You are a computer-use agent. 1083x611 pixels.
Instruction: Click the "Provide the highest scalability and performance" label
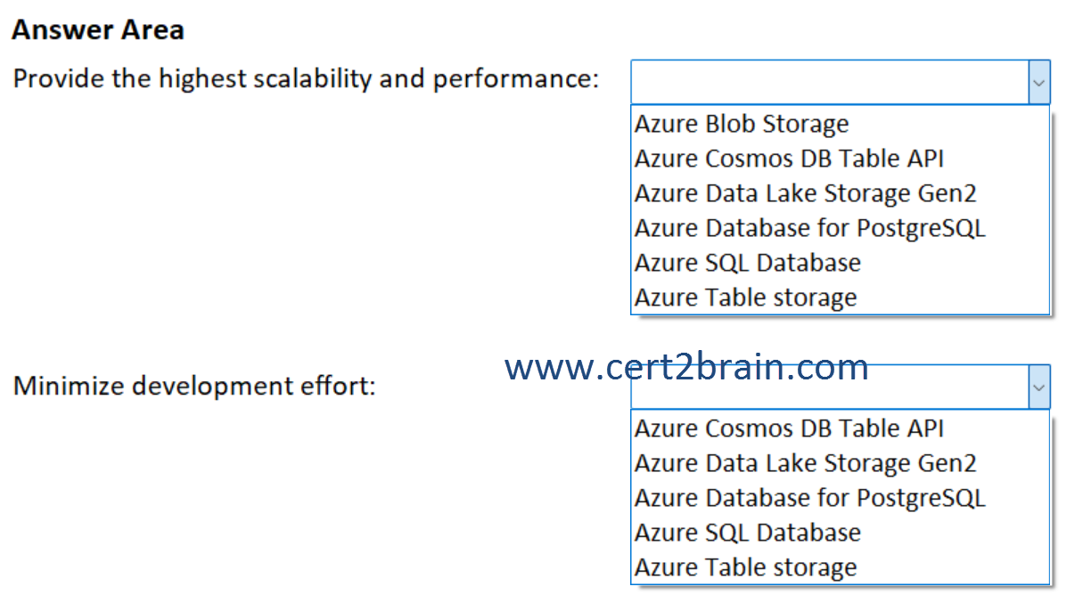point(306,78)
